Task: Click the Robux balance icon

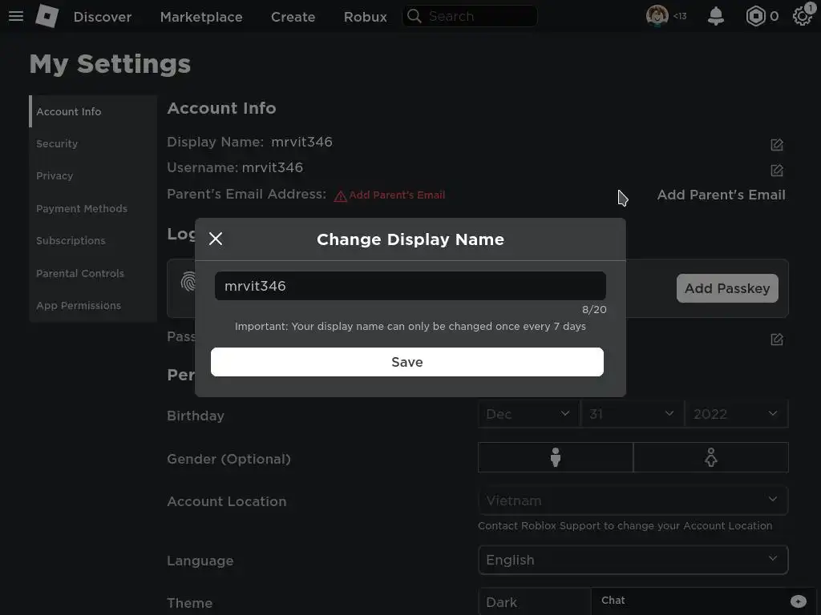Action: pos(755,16)
